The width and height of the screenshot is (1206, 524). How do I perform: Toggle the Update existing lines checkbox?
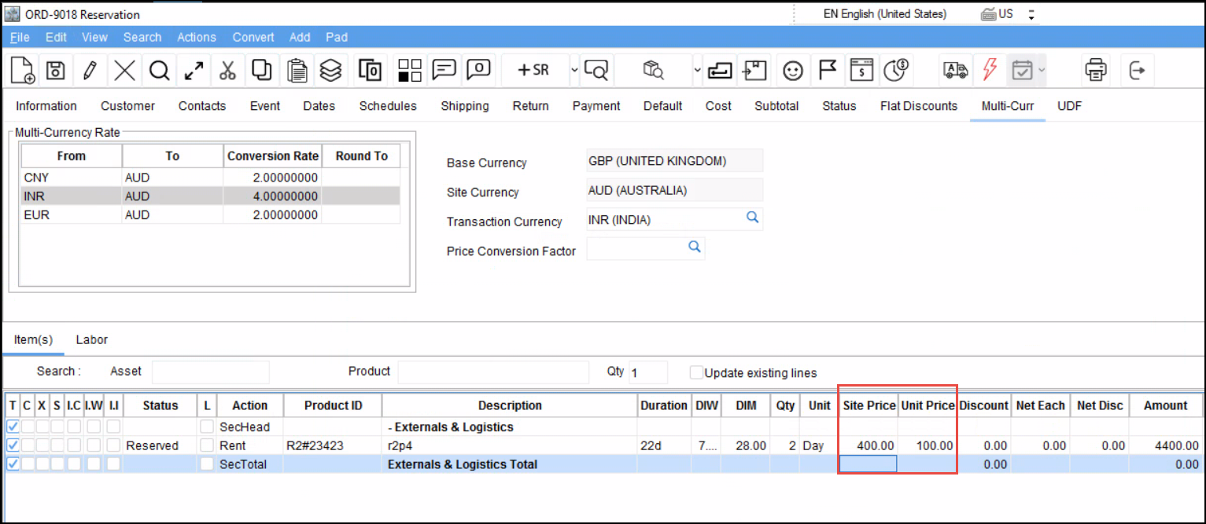click(x=696, y=372)
